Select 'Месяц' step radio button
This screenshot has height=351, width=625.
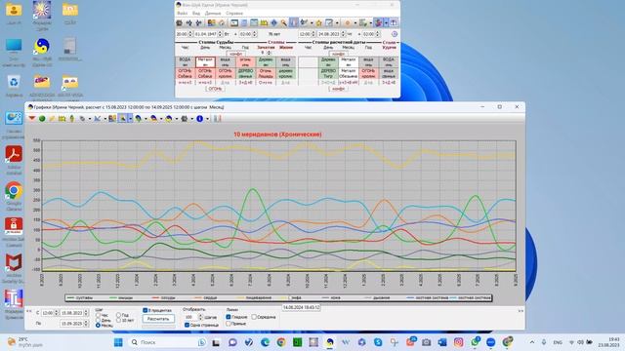pyautogui.click(x=98, y=325)
